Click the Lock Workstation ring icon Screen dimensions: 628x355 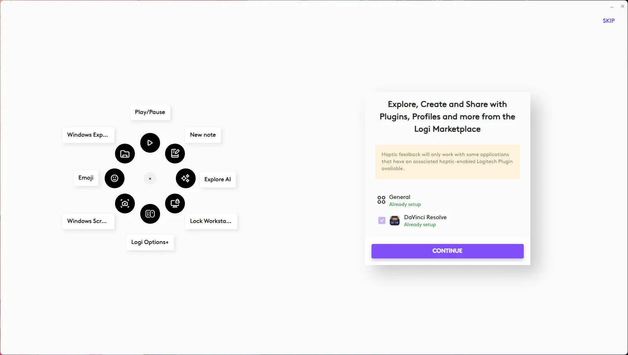[x=175, y=204]
